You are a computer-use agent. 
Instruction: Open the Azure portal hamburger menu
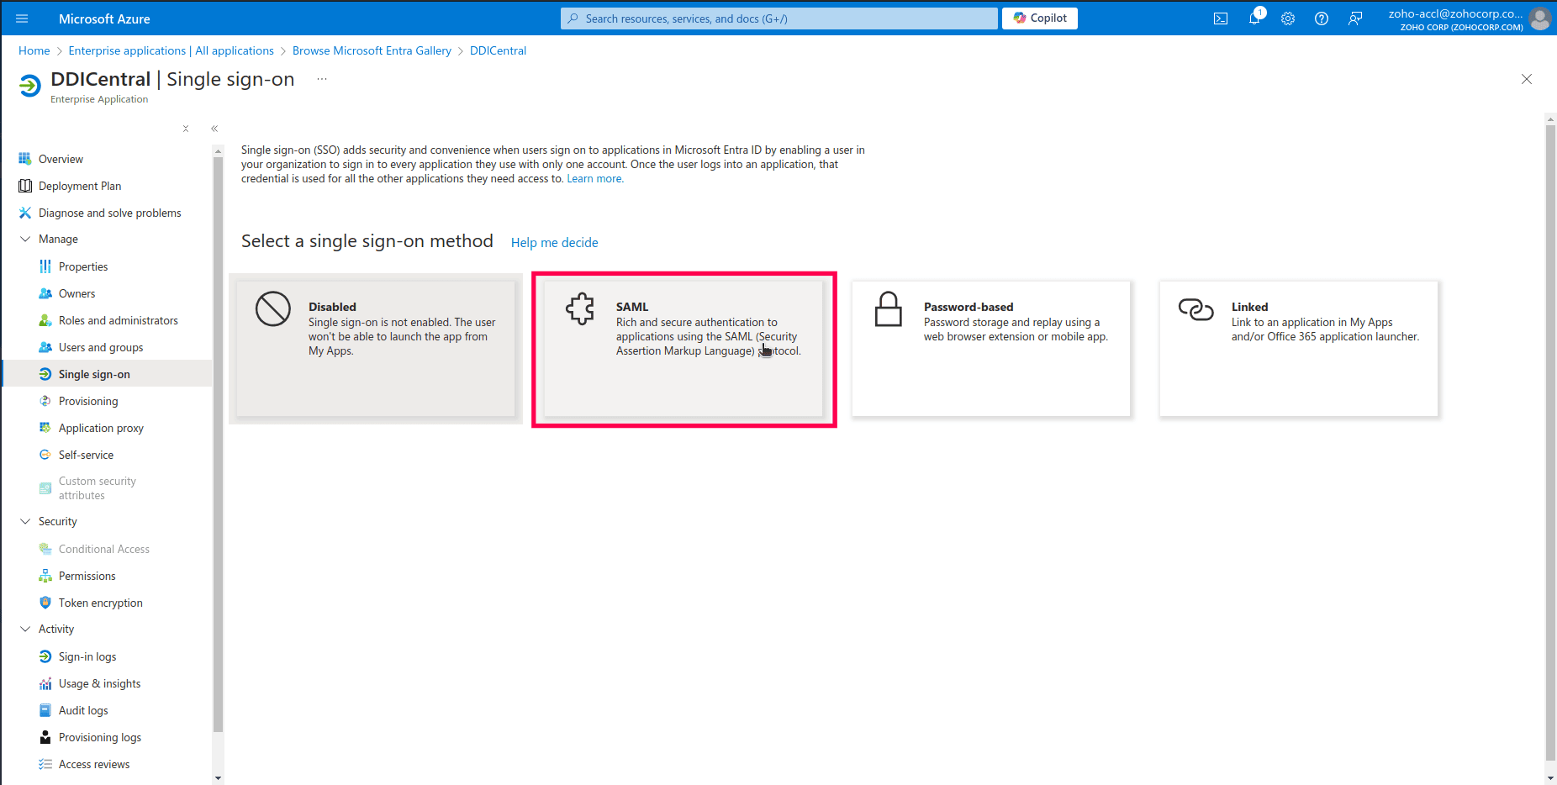pos(22,18)
